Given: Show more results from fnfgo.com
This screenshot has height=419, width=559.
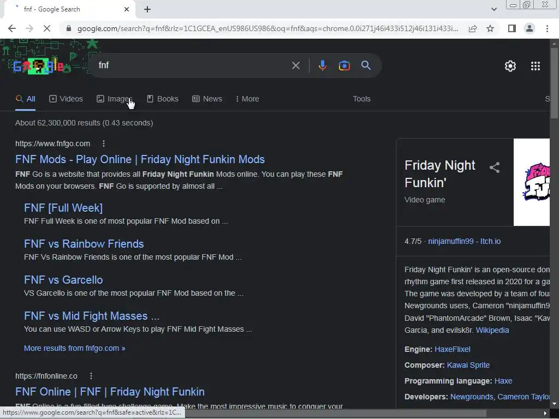Looking at the screenshot, I should 74,348.
